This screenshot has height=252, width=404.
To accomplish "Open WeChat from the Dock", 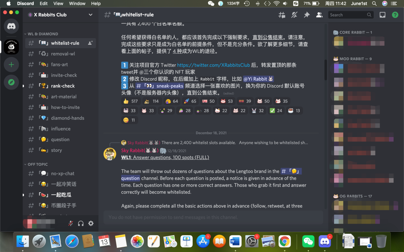I will pos(308,241).
